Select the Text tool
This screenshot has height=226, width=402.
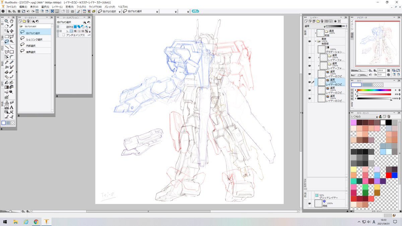11,107
